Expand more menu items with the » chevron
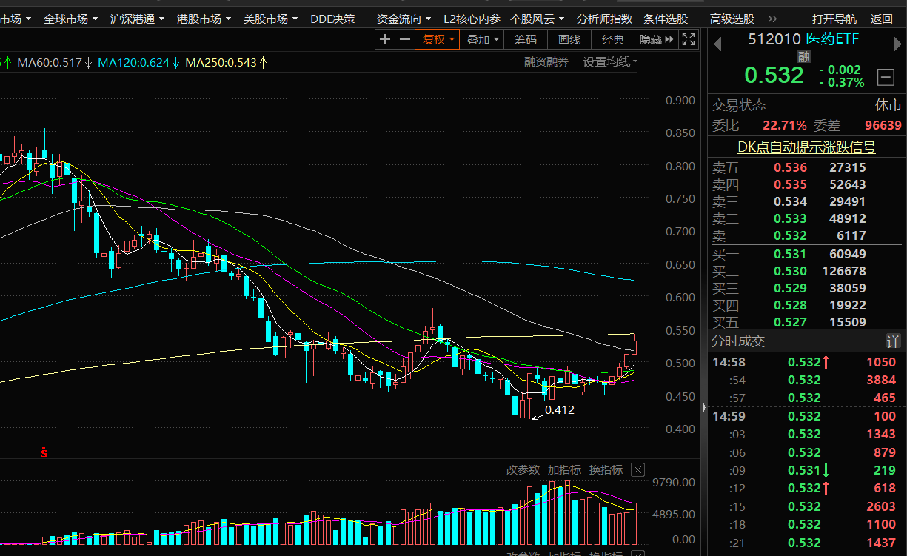Viewport: 907px width, 556px height. (772, 19)
